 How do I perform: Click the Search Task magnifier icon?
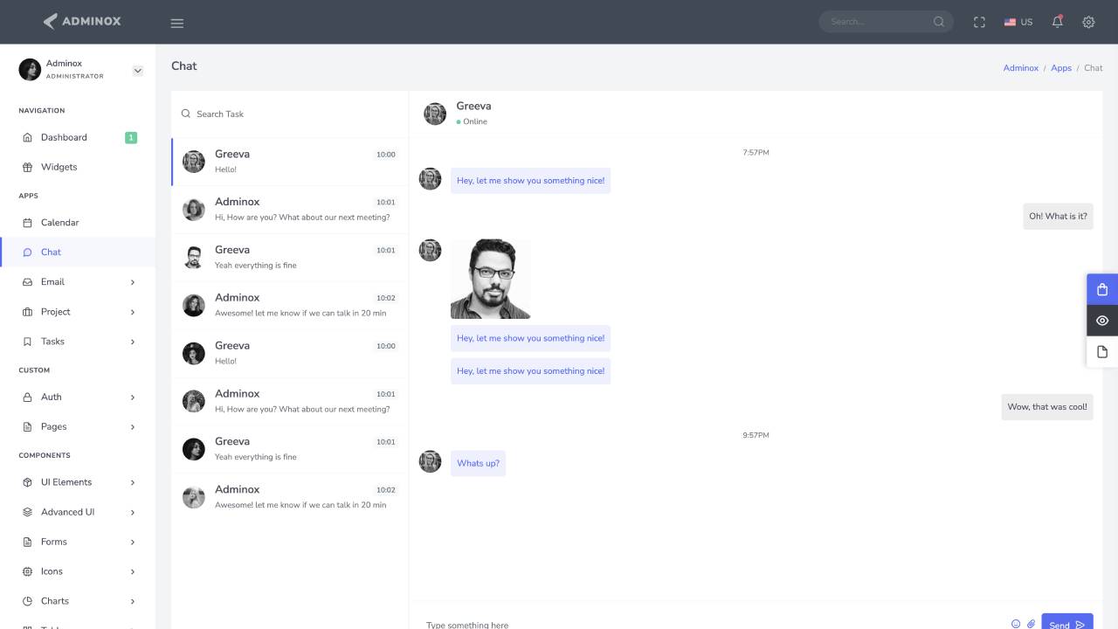click(x=185, y=114)
